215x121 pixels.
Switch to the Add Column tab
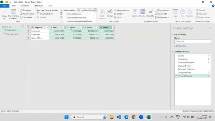coord(38,6)
